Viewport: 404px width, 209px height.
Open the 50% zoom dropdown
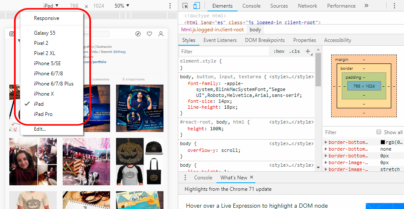[122, 5]
